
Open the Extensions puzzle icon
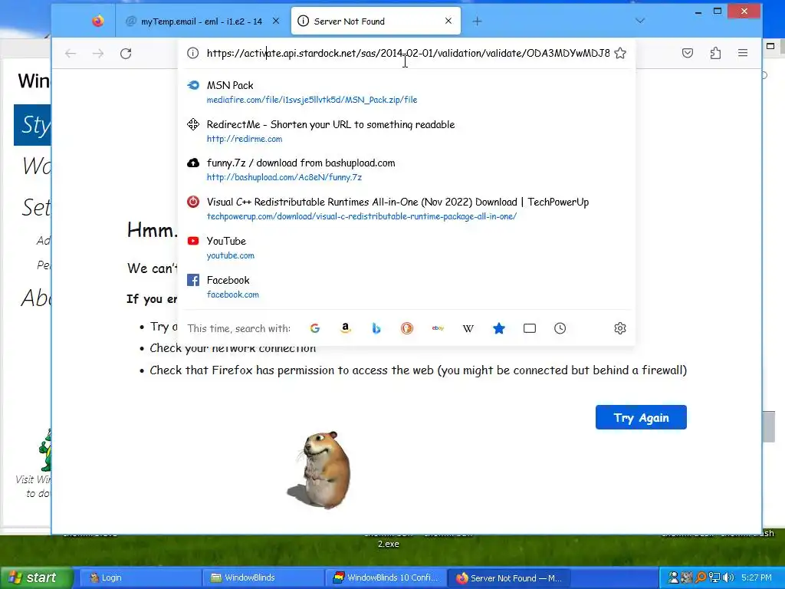pyautogui.click(x=715, y=53)
